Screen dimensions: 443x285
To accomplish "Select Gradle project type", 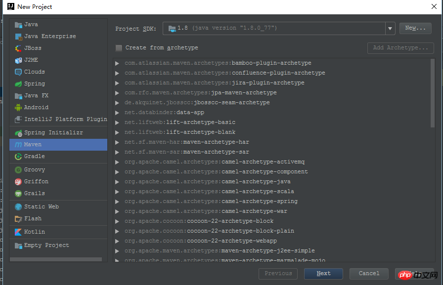I will pos(58,156).
